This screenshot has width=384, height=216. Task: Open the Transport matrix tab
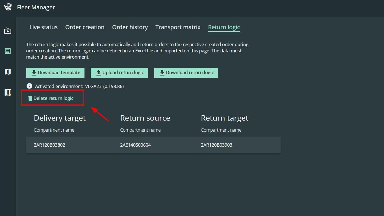click(178, 27)
